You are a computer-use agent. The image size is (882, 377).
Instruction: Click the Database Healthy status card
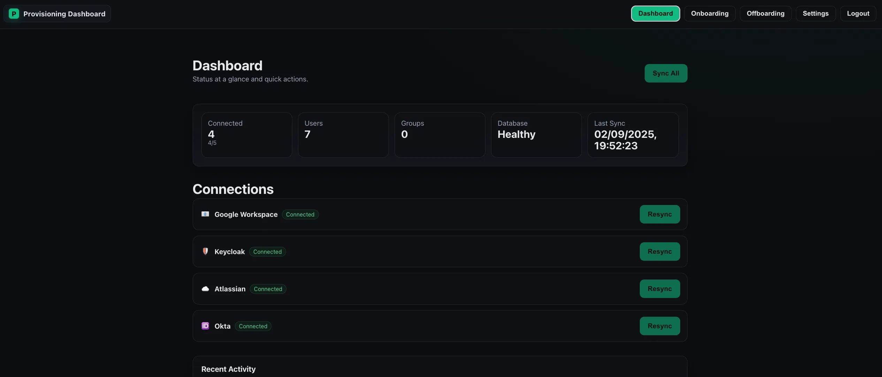pyautogui.click(x=536, y=135)
